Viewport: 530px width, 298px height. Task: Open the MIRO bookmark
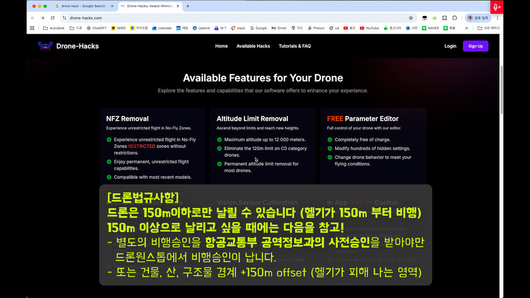pyautogui.click(x=118, y=28)
